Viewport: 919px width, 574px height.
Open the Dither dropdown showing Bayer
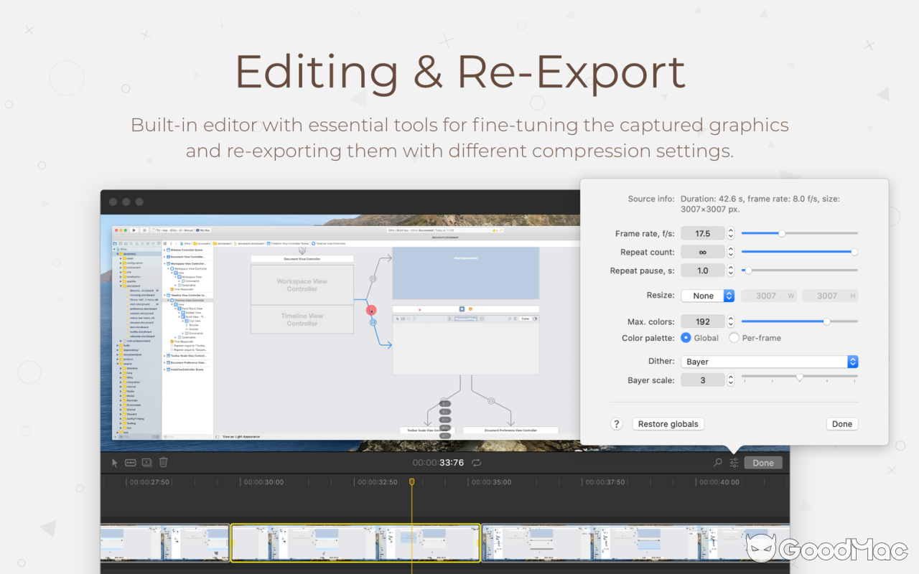click(x=769, y=361)
